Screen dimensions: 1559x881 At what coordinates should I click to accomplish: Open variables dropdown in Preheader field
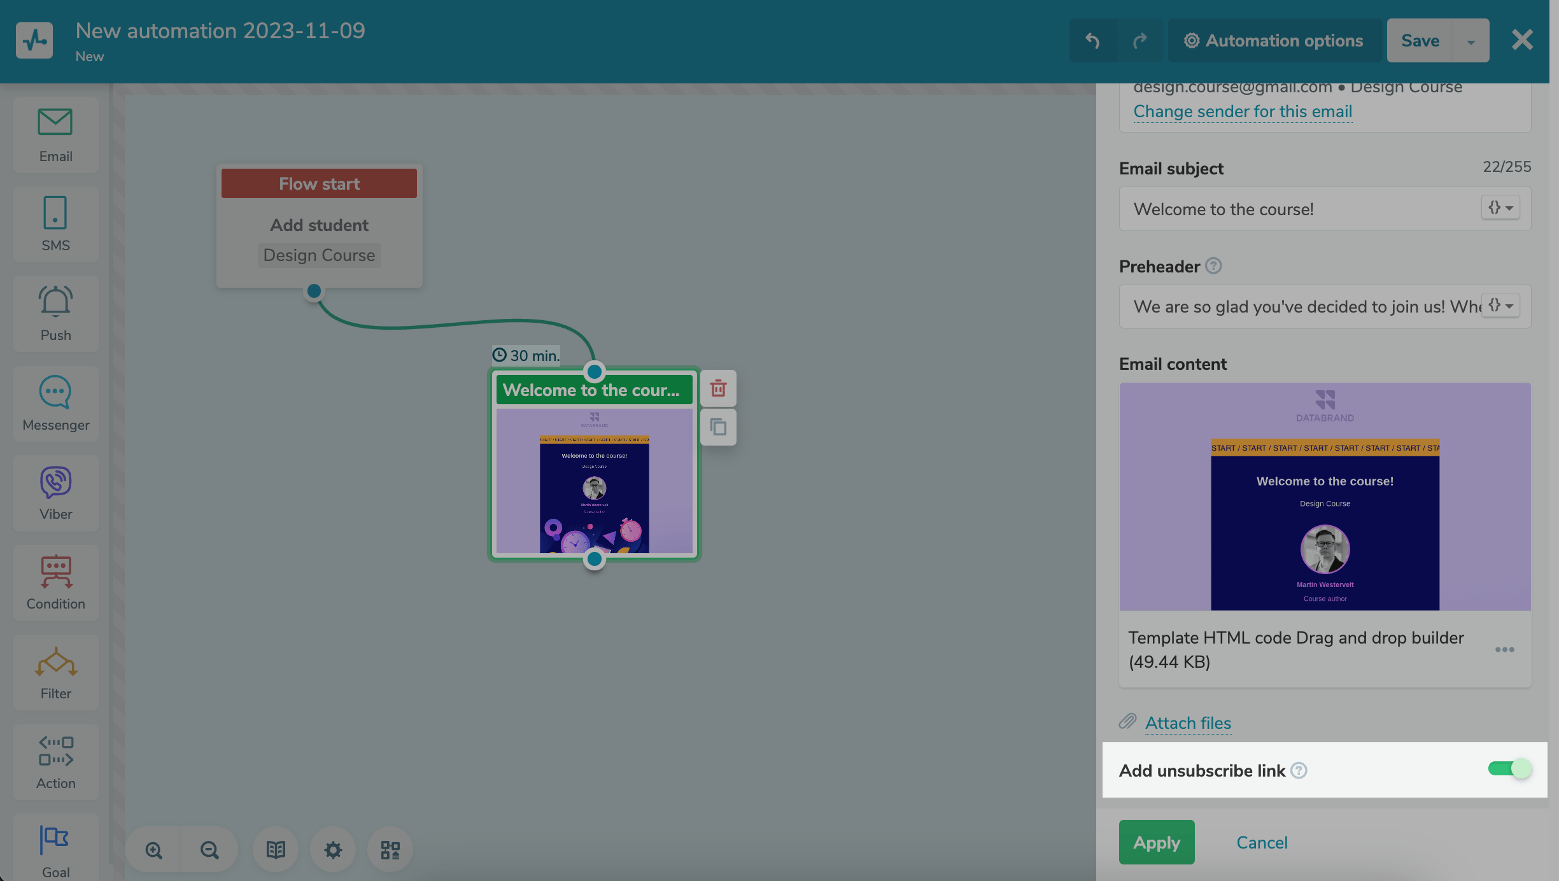[x=1500, y=306]
